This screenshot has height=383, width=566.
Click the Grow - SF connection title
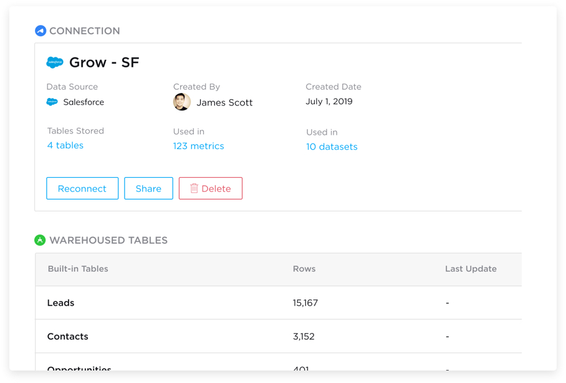[x=104, y=62]
